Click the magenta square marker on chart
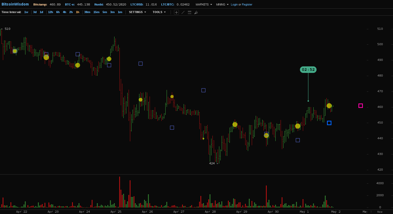 [x=361, y=106]
